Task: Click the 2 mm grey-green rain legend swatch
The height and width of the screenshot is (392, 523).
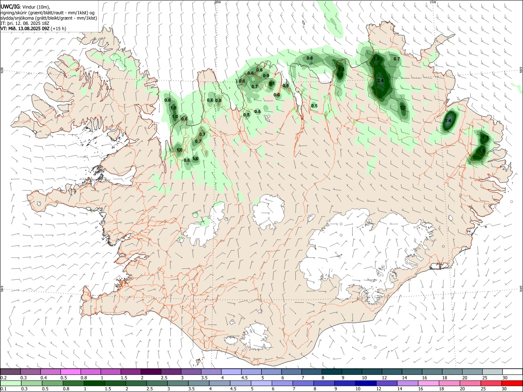Action: click(x=136, y=383)
